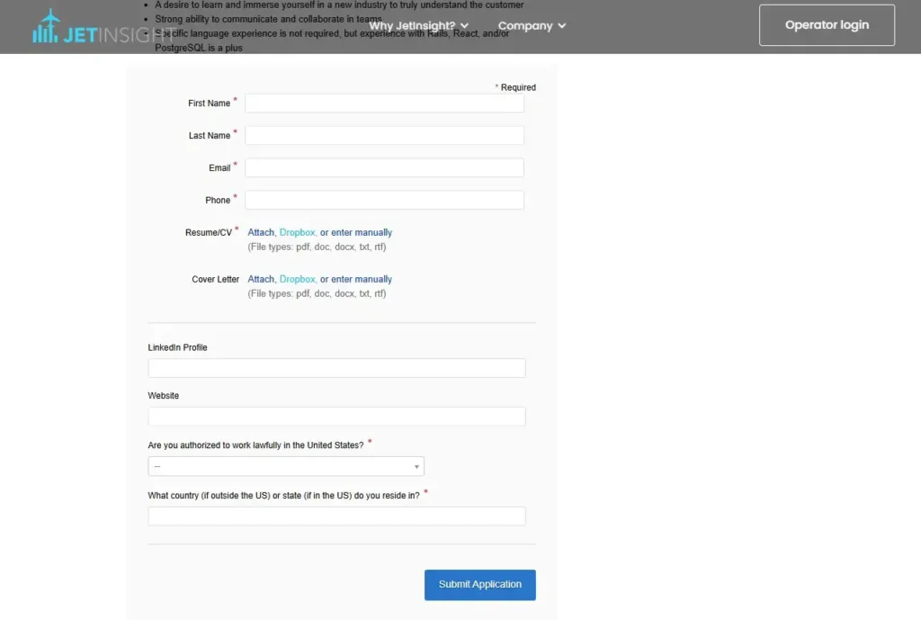Viewport: 921px width, 620px height.
Task: Choose Dropbox for Cover Letter upload
Action: coord(297,279)
